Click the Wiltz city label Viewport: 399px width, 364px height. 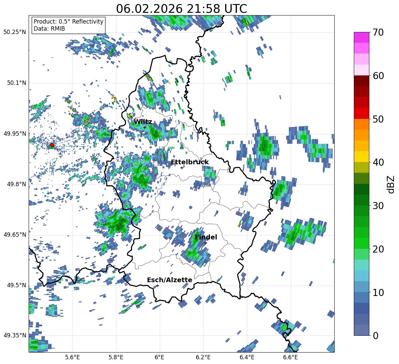(143, 122)
